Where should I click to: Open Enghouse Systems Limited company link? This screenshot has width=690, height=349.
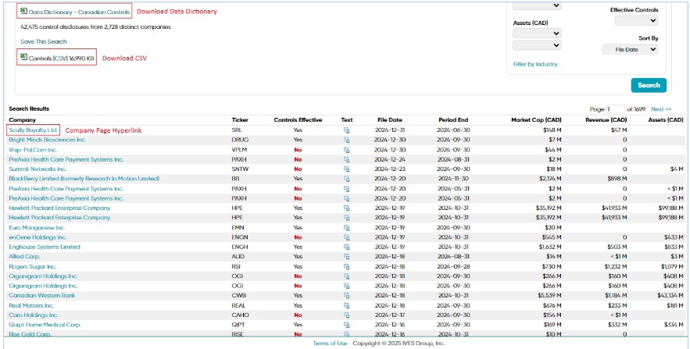click(x=45, y=247)
